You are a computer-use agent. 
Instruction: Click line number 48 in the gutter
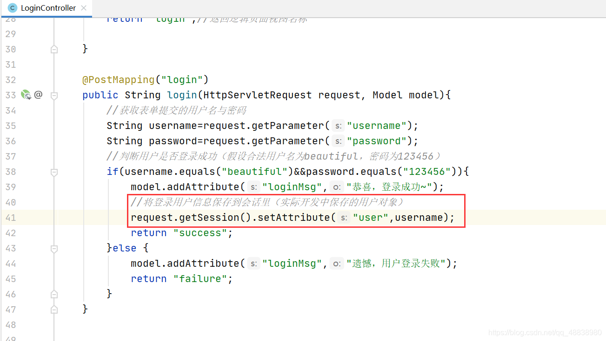10,325
